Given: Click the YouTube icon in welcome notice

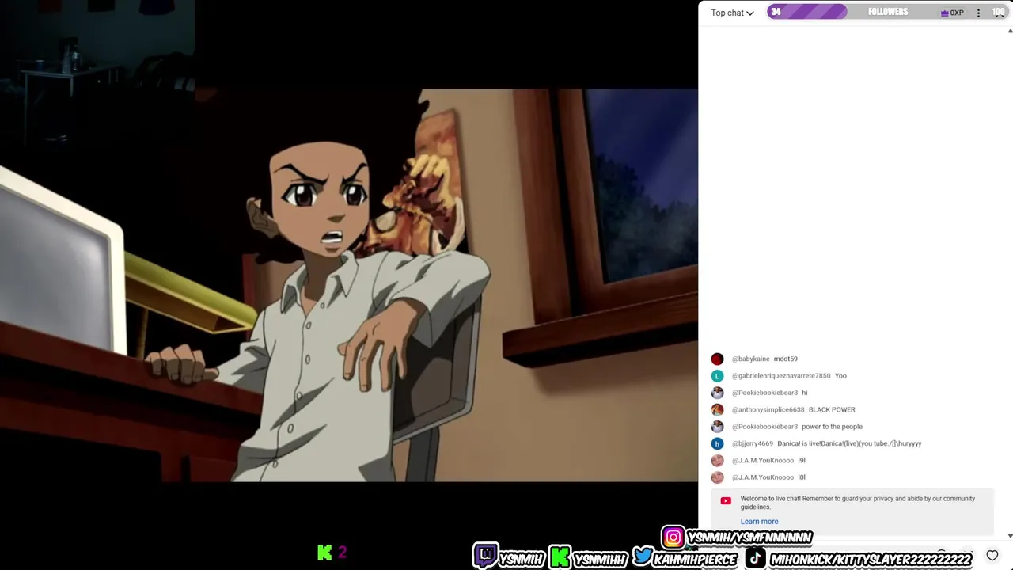Looking at the screenshot, I should click(726, 500).
